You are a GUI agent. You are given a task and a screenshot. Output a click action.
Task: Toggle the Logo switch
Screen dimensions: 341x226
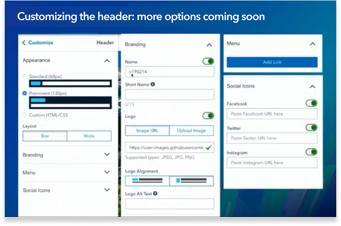click(x=208, y=116)
